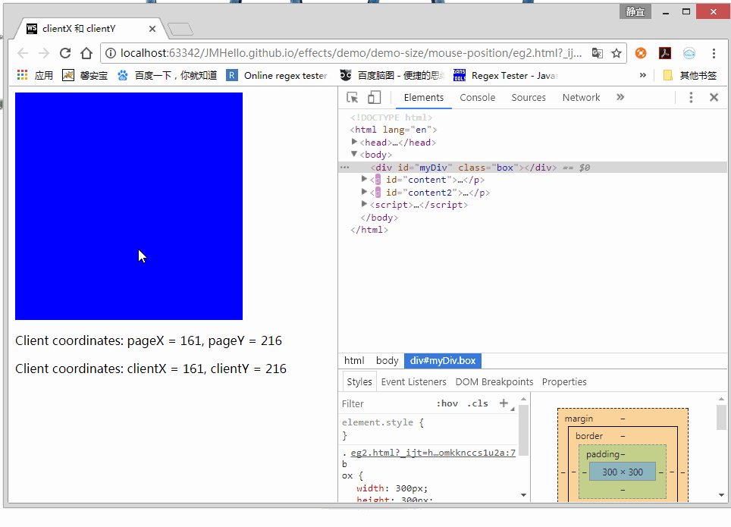Image resolution: width=731 pixels, height=527 pixels.
Task: Toggle the device toolbar icon
Action: (374, 98)
